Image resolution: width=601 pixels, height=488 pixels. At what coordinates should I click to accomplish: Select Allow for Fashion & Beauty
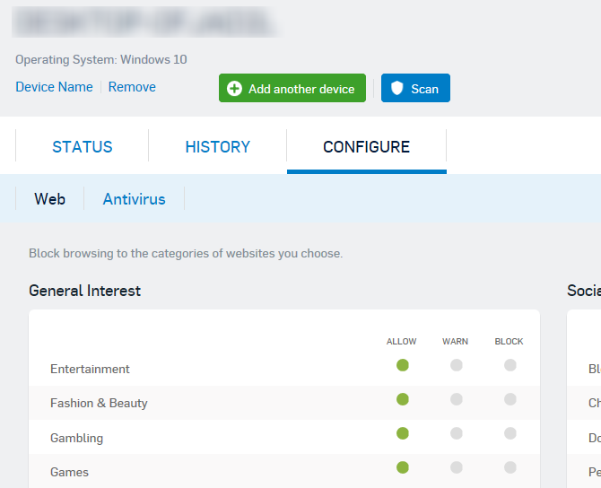click(403, 399)
